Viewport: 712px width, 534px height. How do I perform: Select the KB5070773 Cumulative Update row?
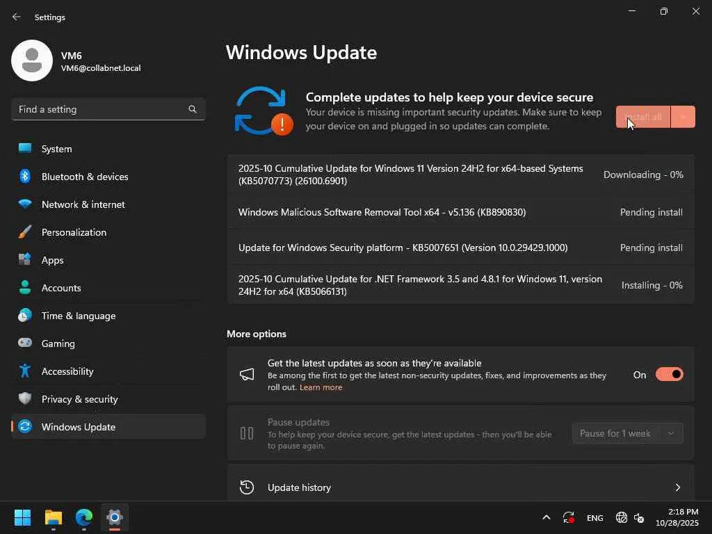(460, 175)
